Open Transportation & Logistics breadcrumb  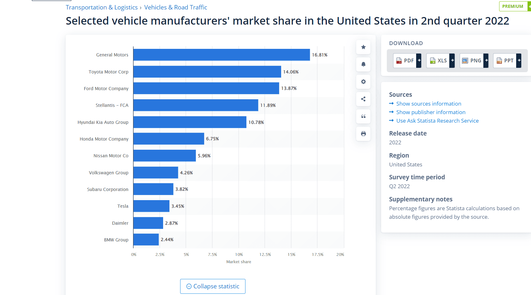pos(102,7)
